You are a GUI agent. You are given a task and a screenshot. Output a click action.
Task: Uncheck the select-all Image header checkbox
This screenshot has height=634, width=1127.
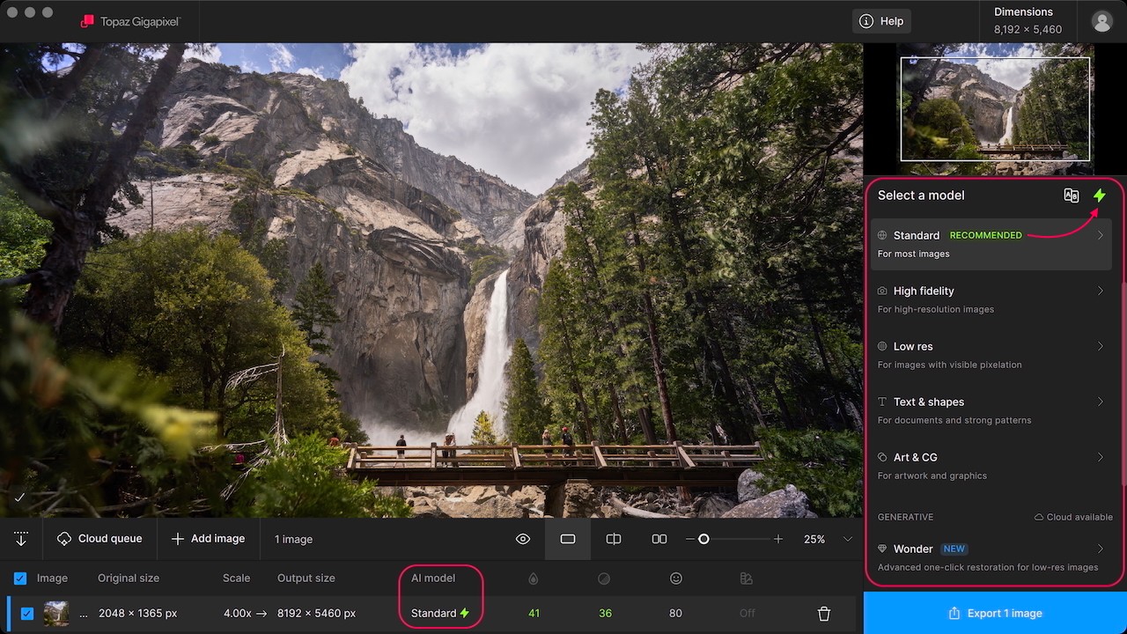[x=20, y=579]
